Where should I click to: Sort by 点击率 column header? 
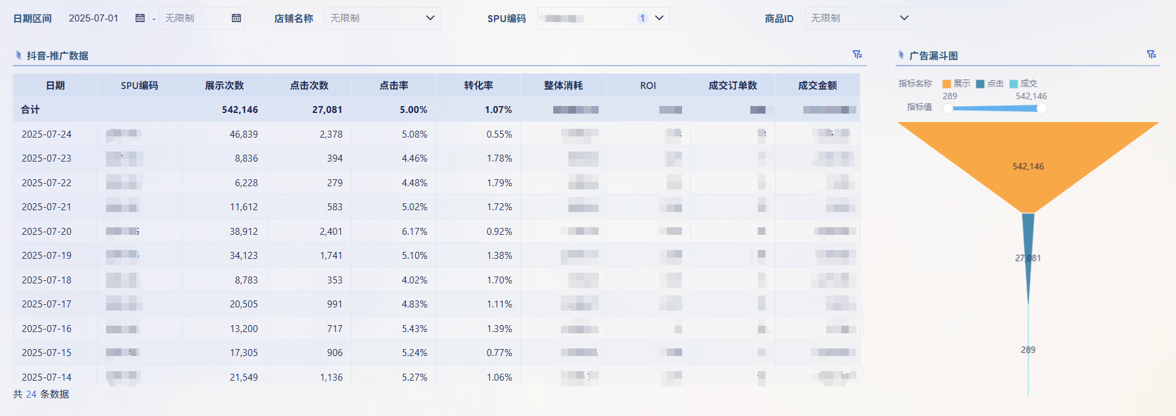pyautogui.click(x=393, y=85)
